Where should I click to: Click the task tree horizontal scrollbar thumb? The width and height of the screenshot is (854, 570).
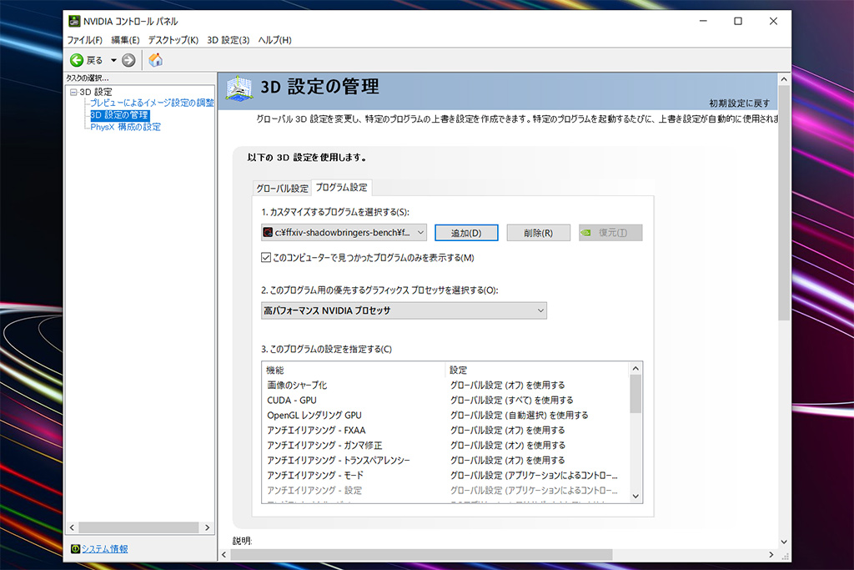click(x=139, y=527)
